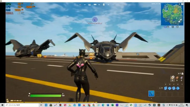Image resolution: width=190 pixels, height=107 pixels.
Task: Select the brick material icon
Action: click(177, 78)
